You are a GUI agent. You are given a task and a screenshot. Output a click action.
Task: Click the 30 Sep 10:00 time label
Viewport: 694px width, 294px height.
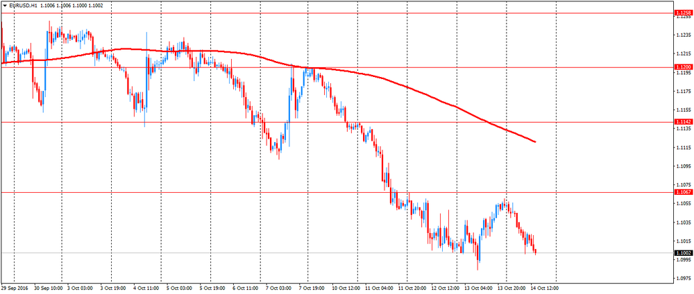point(49,288)
